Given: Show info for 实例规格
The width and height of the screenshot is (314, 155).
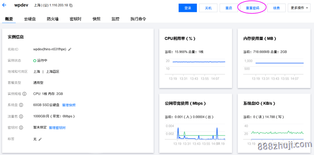Looking at the screenshot, I should click(x=25, y=94).
